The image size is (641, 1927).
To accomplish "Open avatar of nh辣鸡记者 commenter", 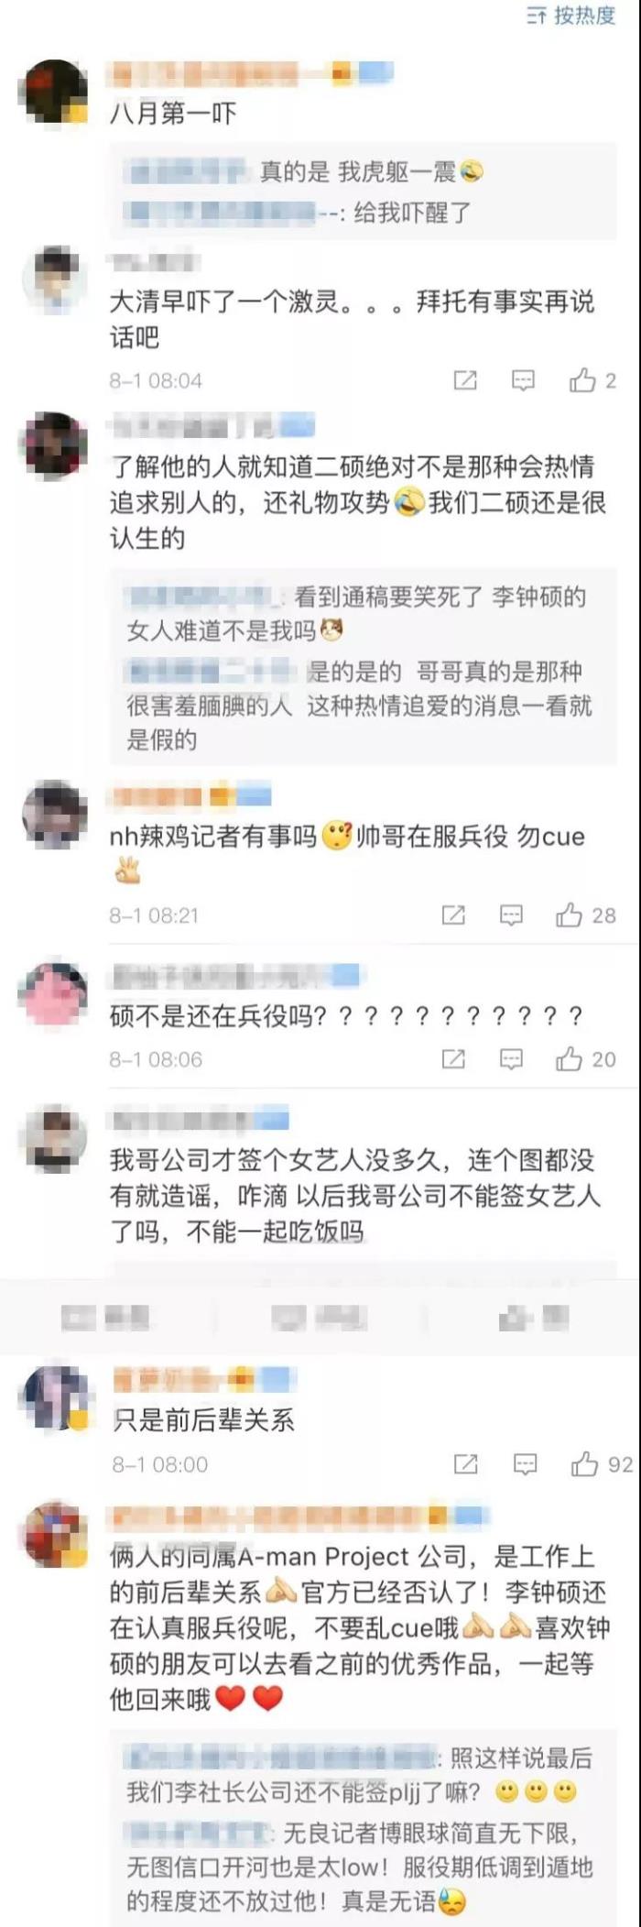I will (53, 813).
